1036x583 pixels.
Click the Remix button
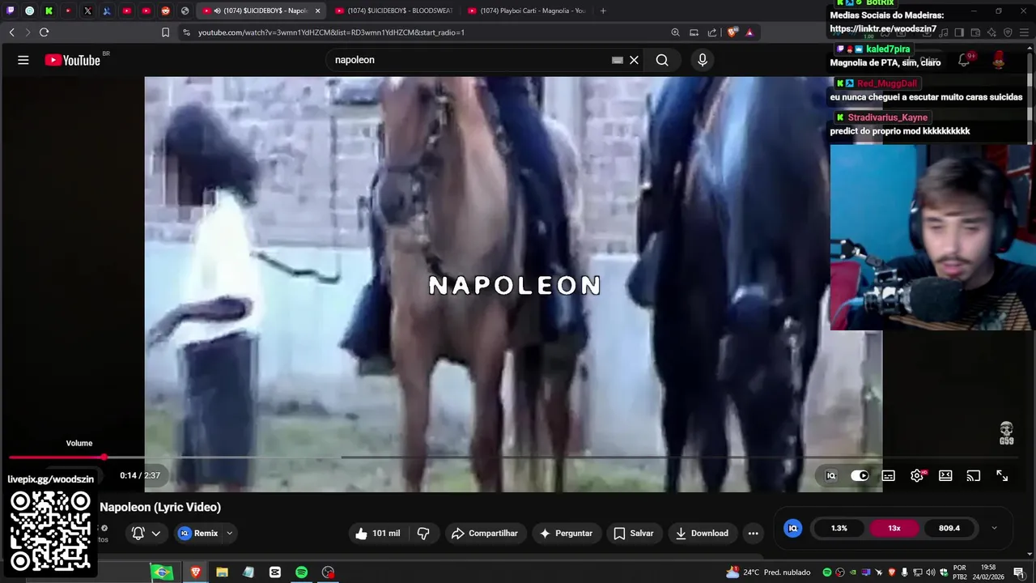[x=199, y=534]
